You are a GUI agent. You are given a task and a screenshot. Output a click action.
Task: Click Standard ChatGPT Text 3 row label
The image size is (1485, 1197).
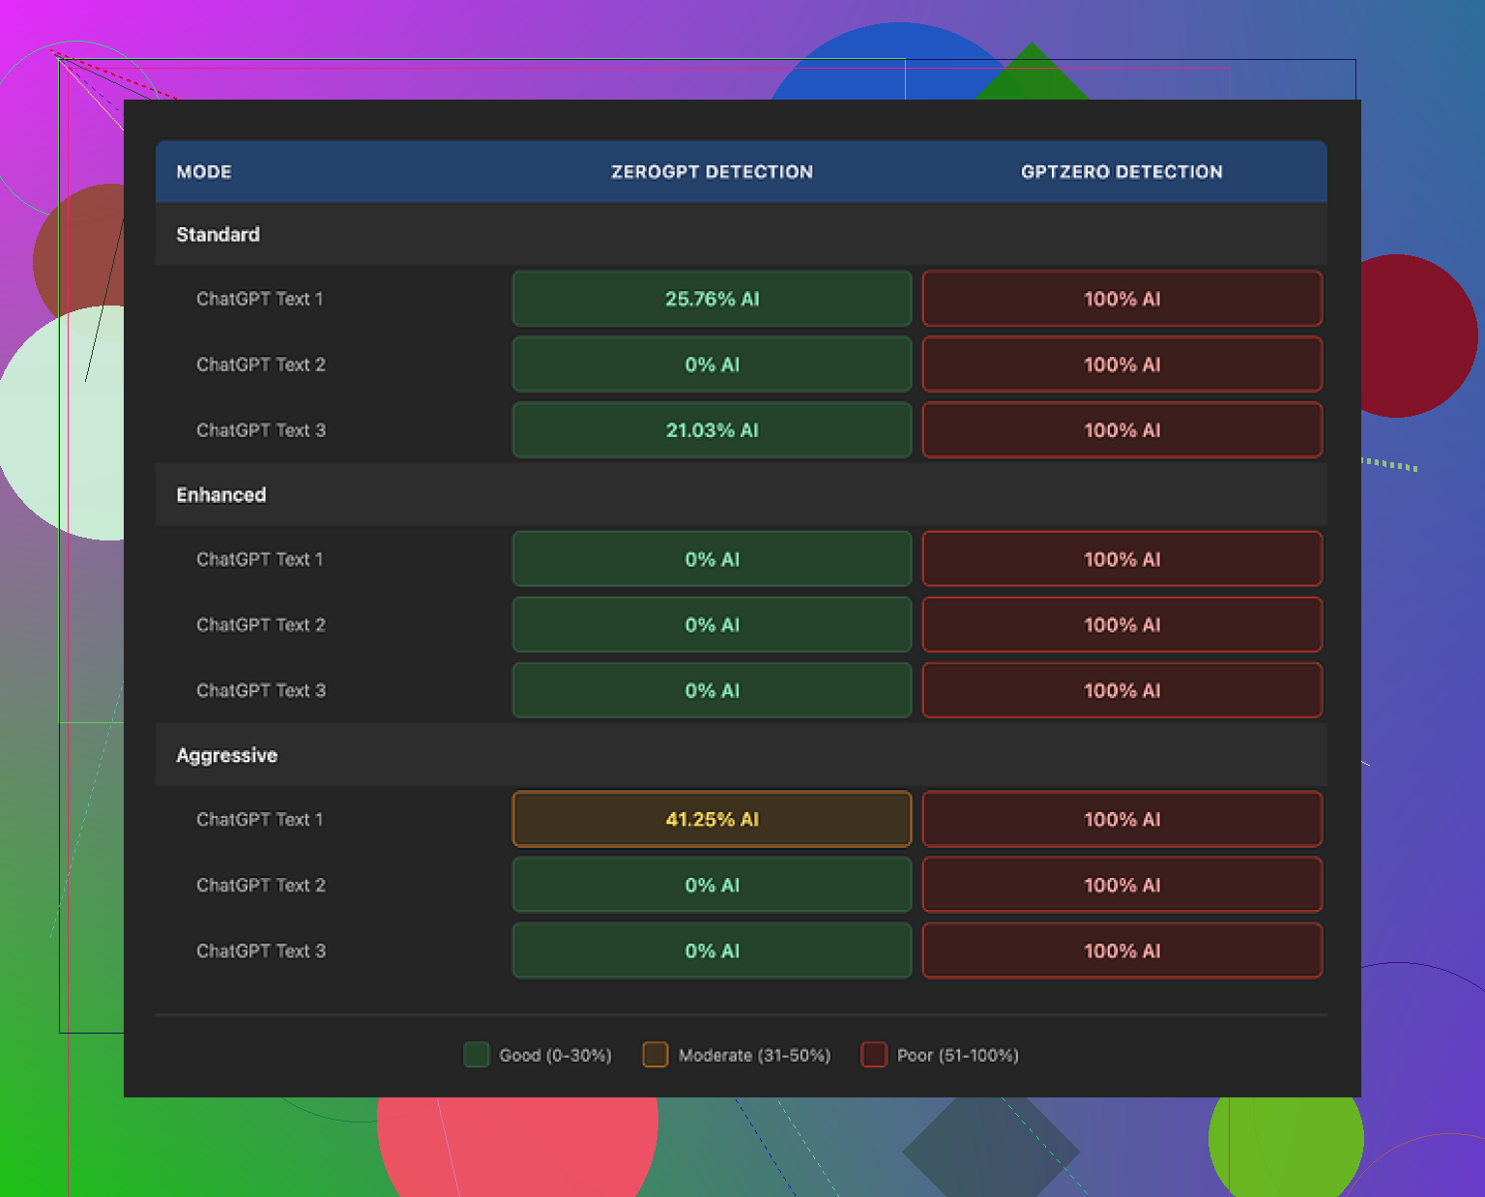click(x=261, y=430)
